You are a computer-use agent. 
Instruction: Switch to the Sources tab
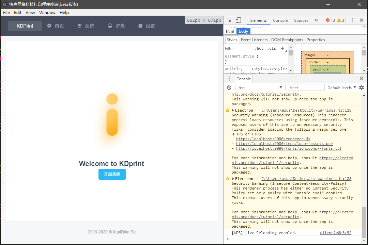tap(301, 20)
